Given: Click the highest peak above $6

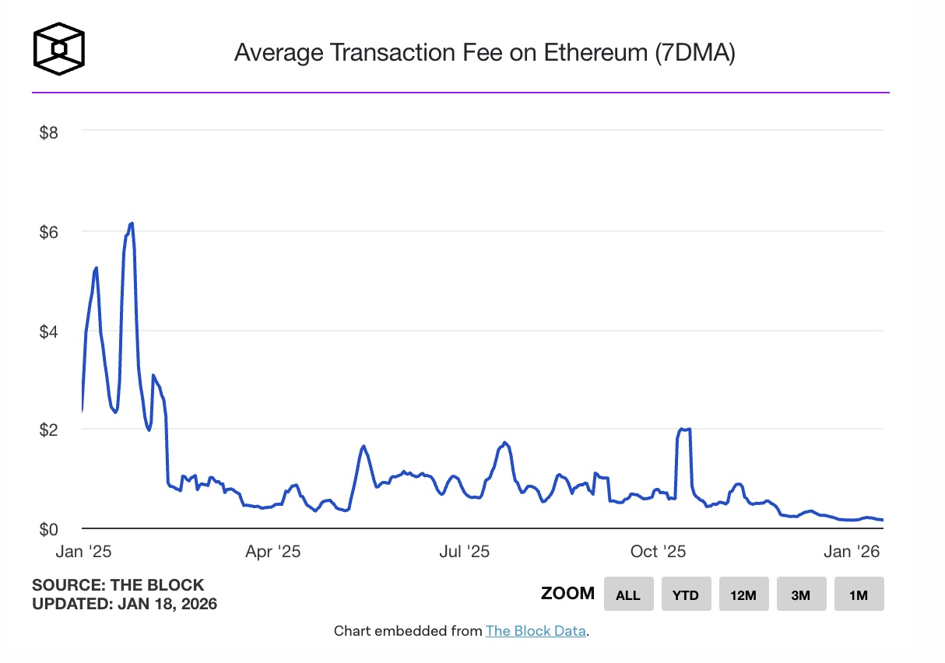Looking at the screenshot, I should [132, 224].
